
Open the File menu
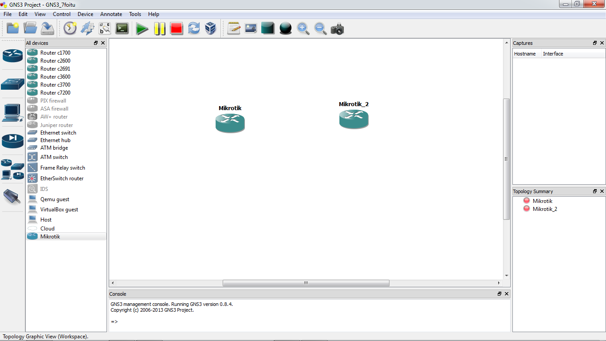(8, 14)
